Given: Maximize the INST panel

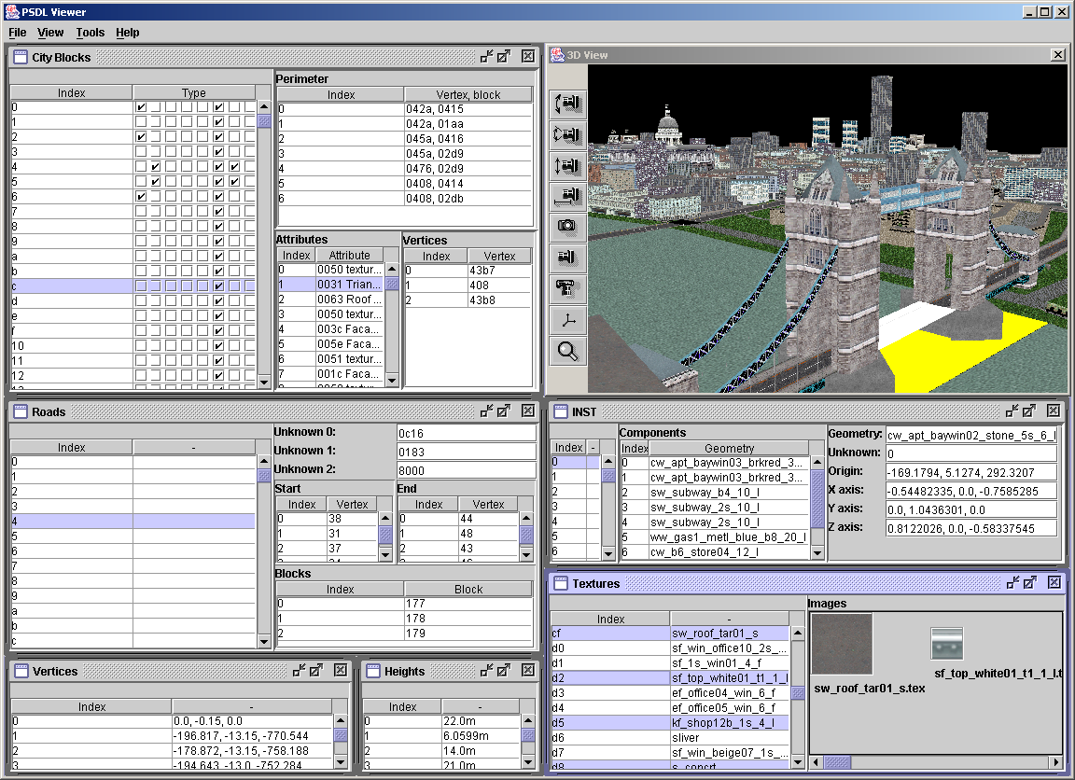Looking at the screenshot, I should pos(1029,411).
